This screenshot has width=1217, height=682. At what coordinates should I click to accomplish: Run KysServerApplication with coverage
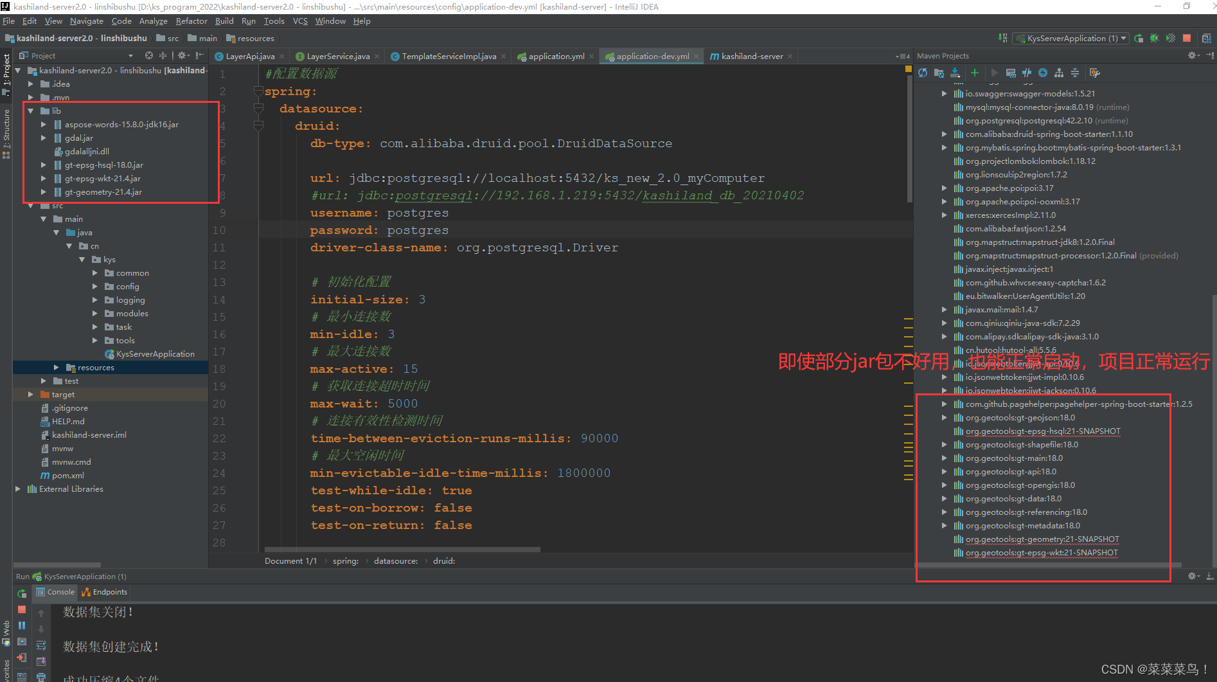1171,39
